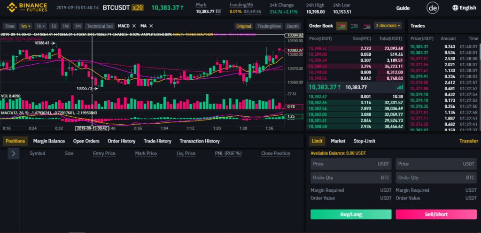Select the 1W chart interval
This screenshot has height=233, width=481.
pos(66,26)
